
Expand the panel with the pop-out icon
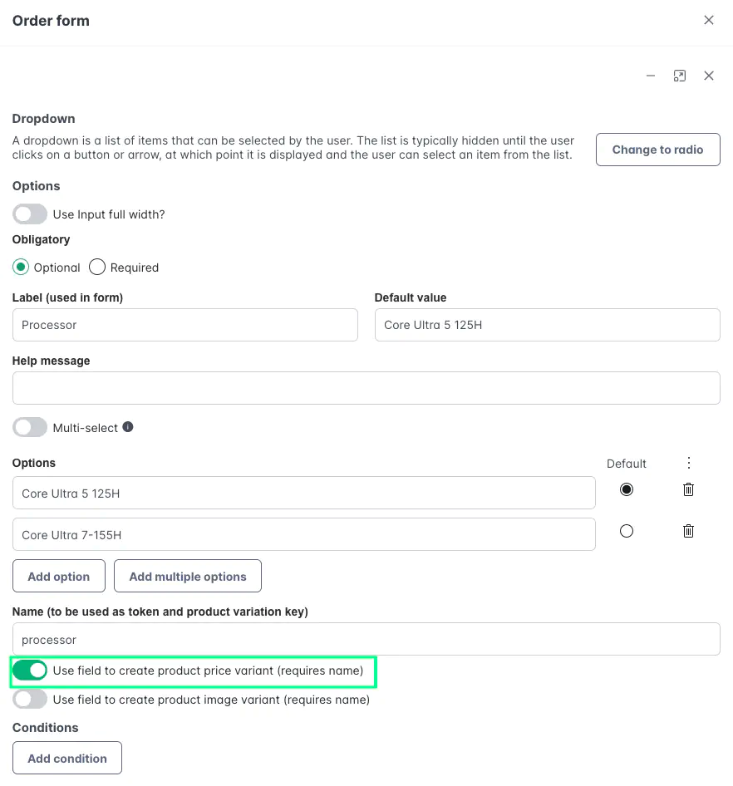(x=679, y=76)
